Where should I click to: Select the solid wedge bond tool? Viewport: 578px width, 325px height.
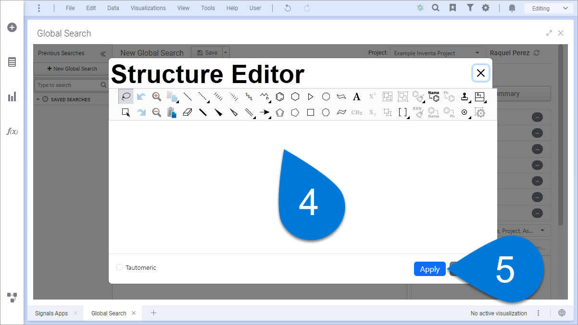[218, 112]
